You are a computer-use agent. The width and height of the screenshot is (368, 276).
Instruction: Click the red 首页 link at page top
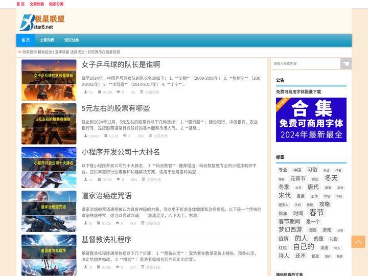pyautogui.click(x=20, y=4)
